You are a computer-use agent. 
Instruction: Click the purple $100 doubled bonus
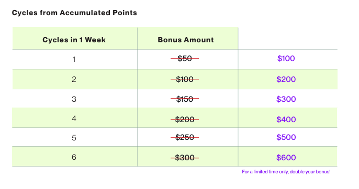286,58
